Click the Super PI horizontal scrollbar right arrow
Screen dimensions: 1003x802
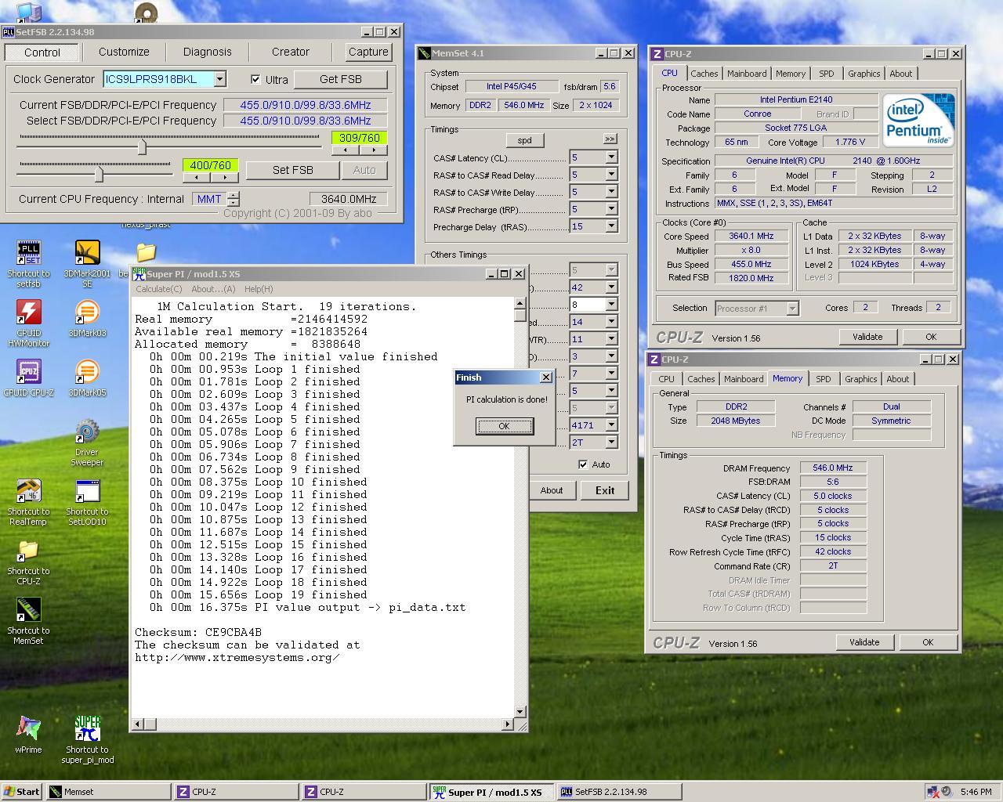point(508,724)
